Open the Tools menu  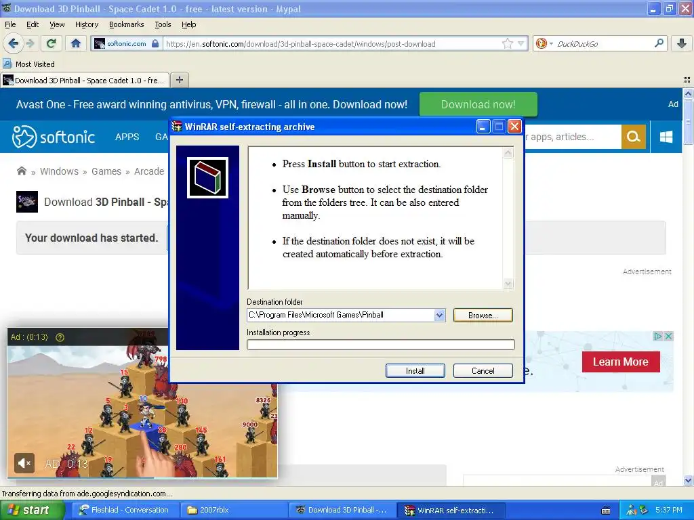click(x=163, y=25)
